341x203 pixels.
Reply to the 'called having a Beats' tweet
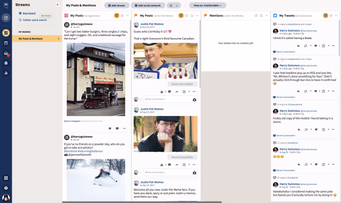(298, 46)
